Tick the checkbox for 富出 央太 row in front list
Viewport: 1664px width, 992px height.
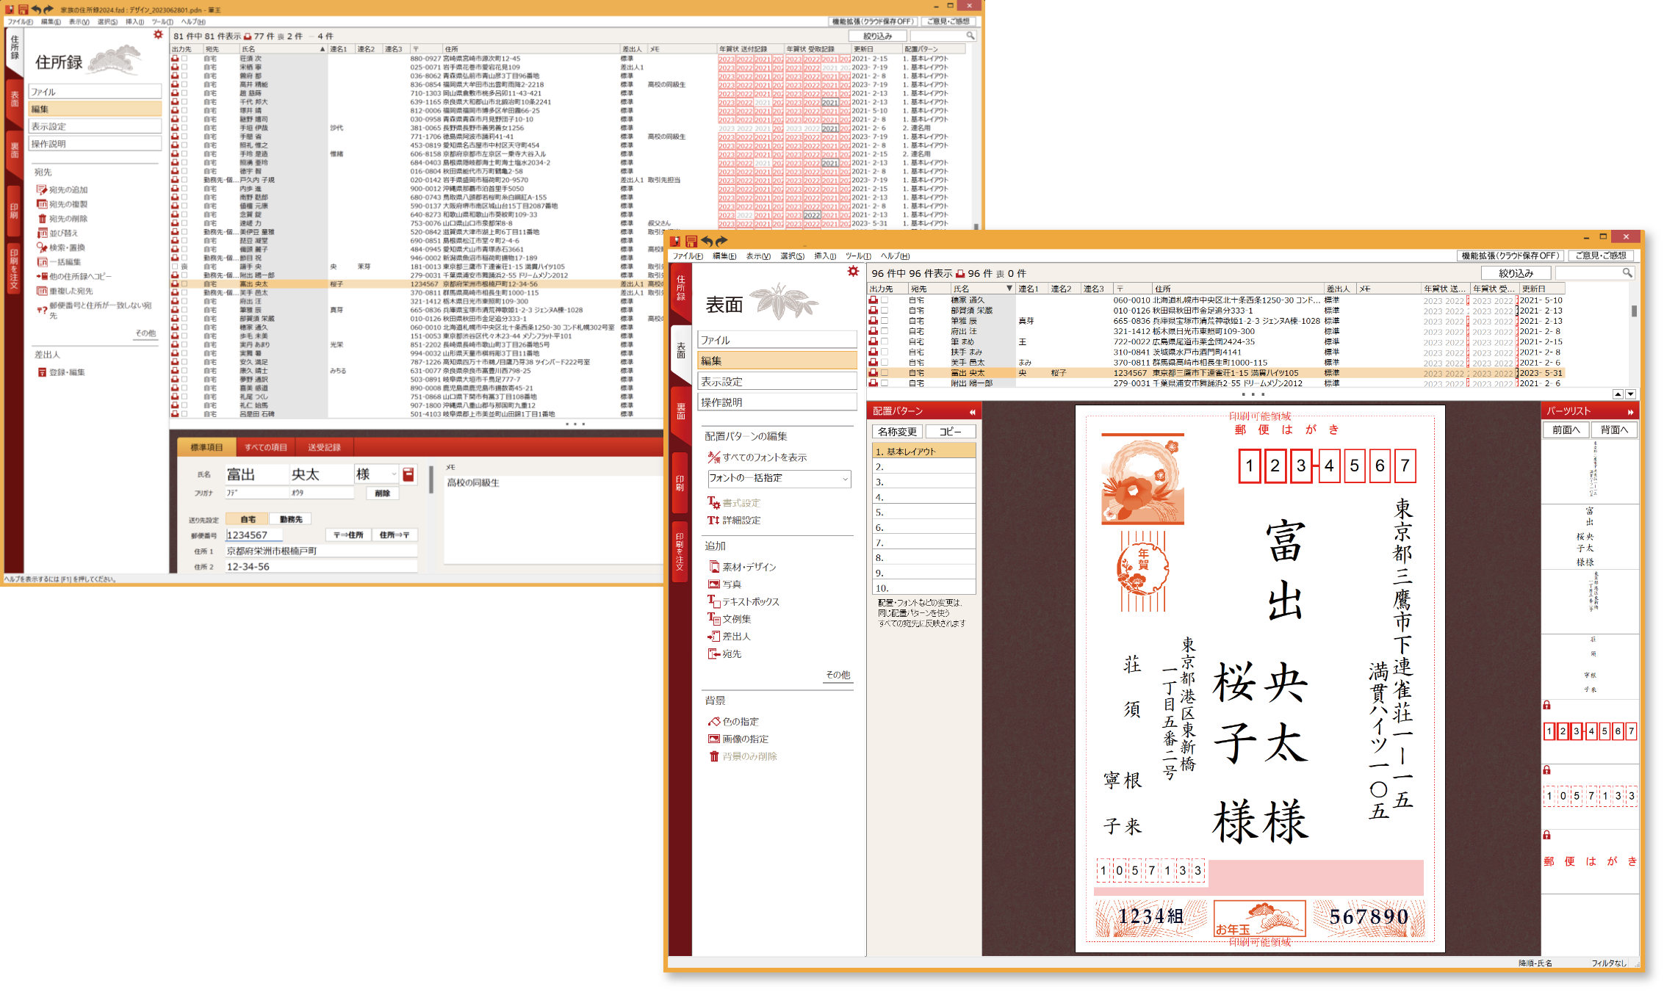tap(885, 373)
